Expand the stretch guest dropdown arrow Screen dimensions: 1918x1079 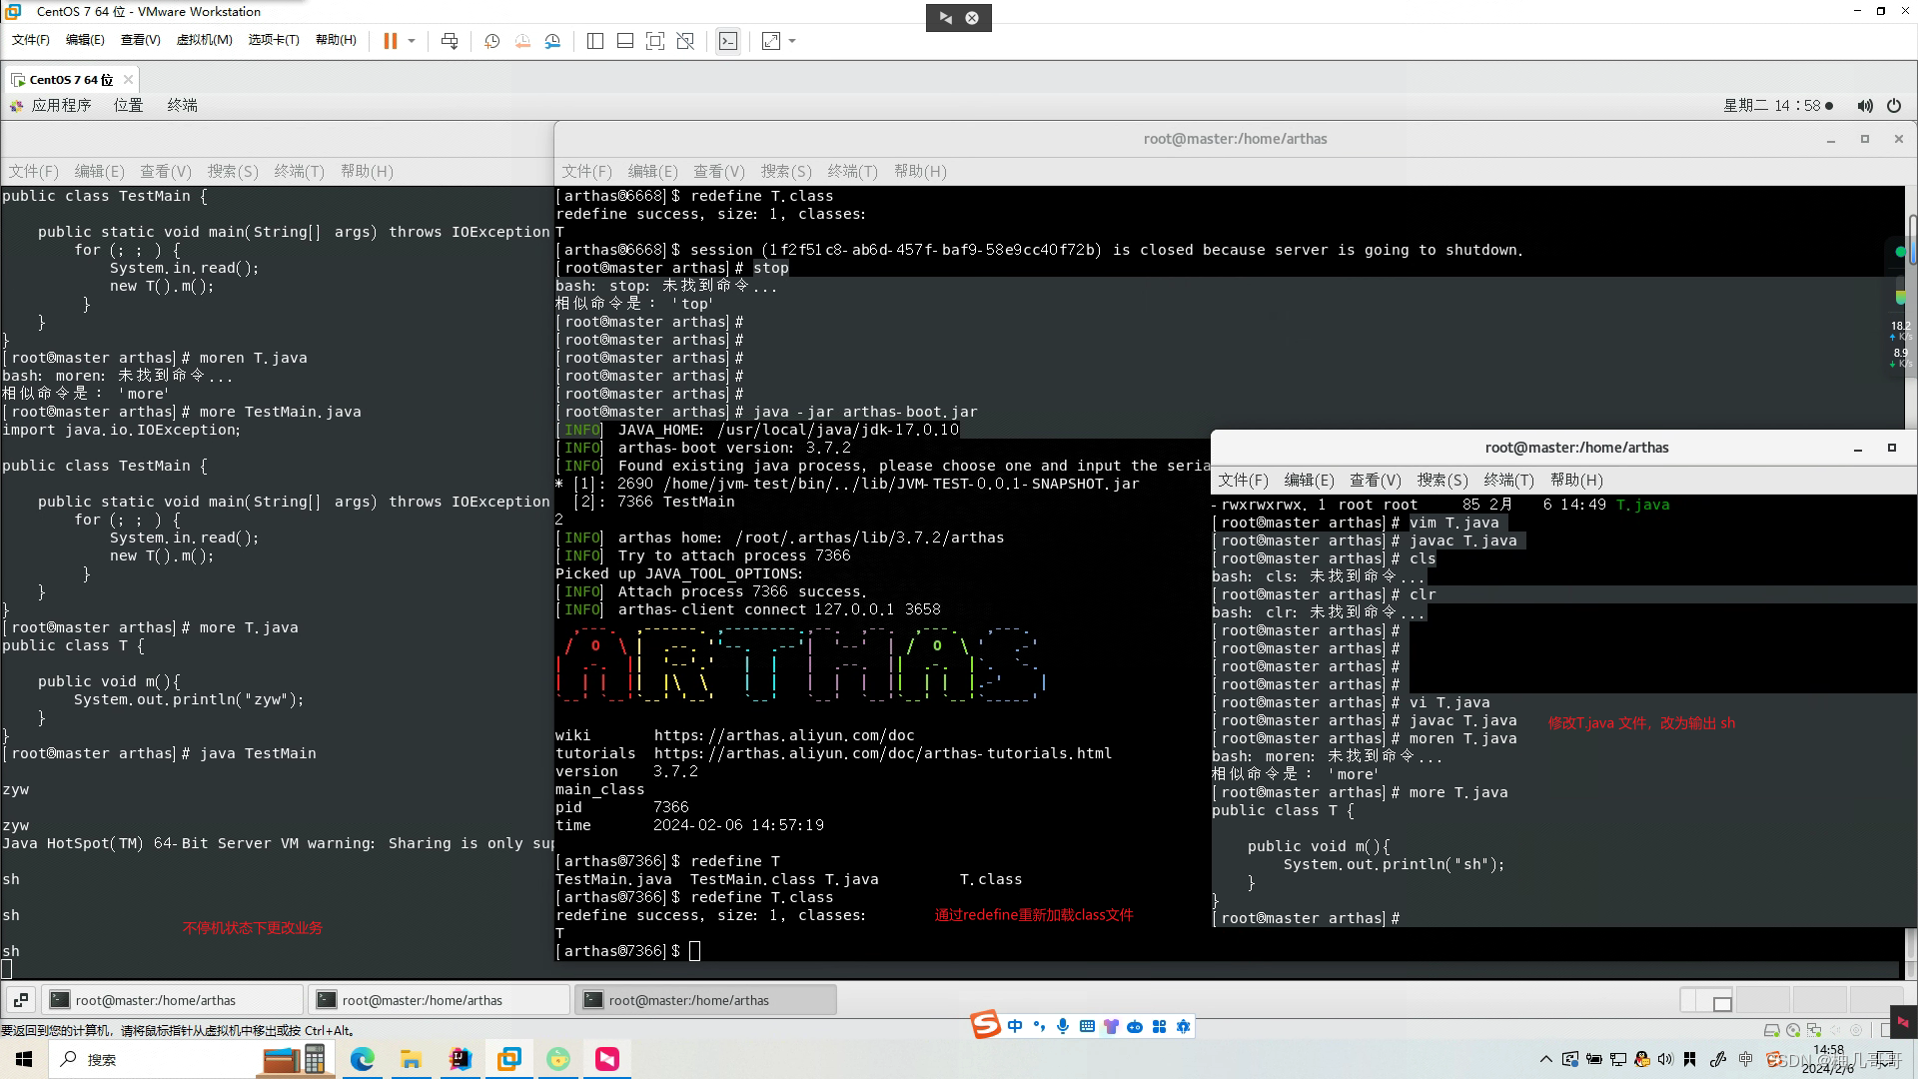(792, 41)
